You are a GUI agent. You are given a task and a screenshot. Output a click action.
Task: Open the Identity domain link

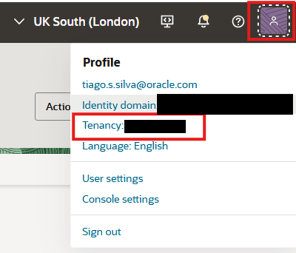(x=119, y=105)
